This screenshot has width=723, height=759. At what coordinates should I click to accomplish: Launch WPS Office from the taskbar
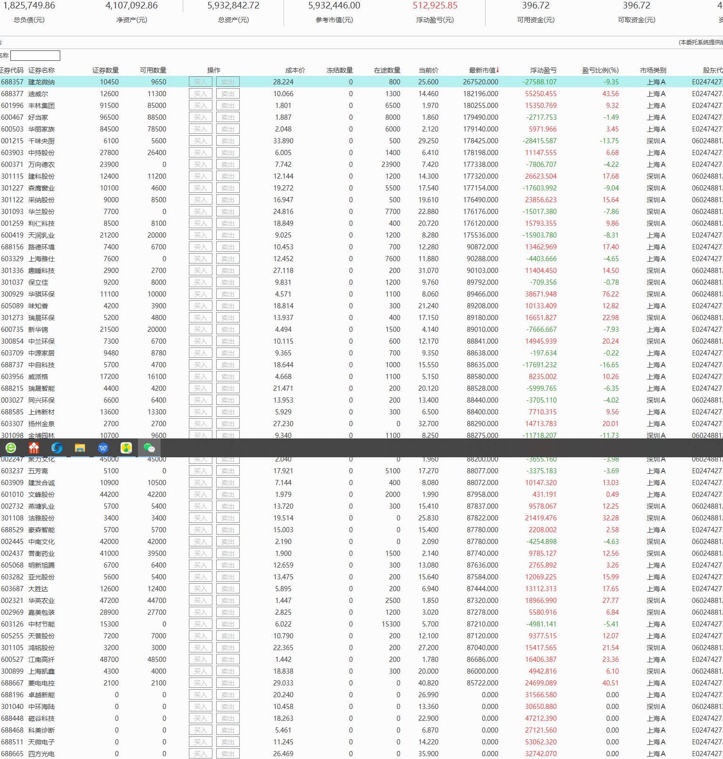103,448
